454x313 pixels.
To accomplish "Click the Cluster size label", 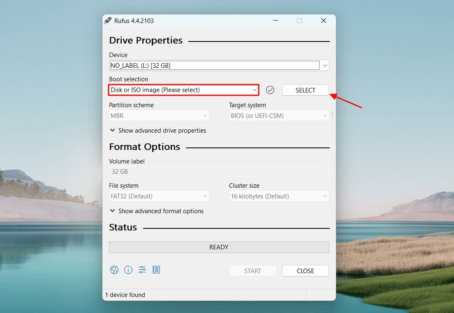I will 244,185.
